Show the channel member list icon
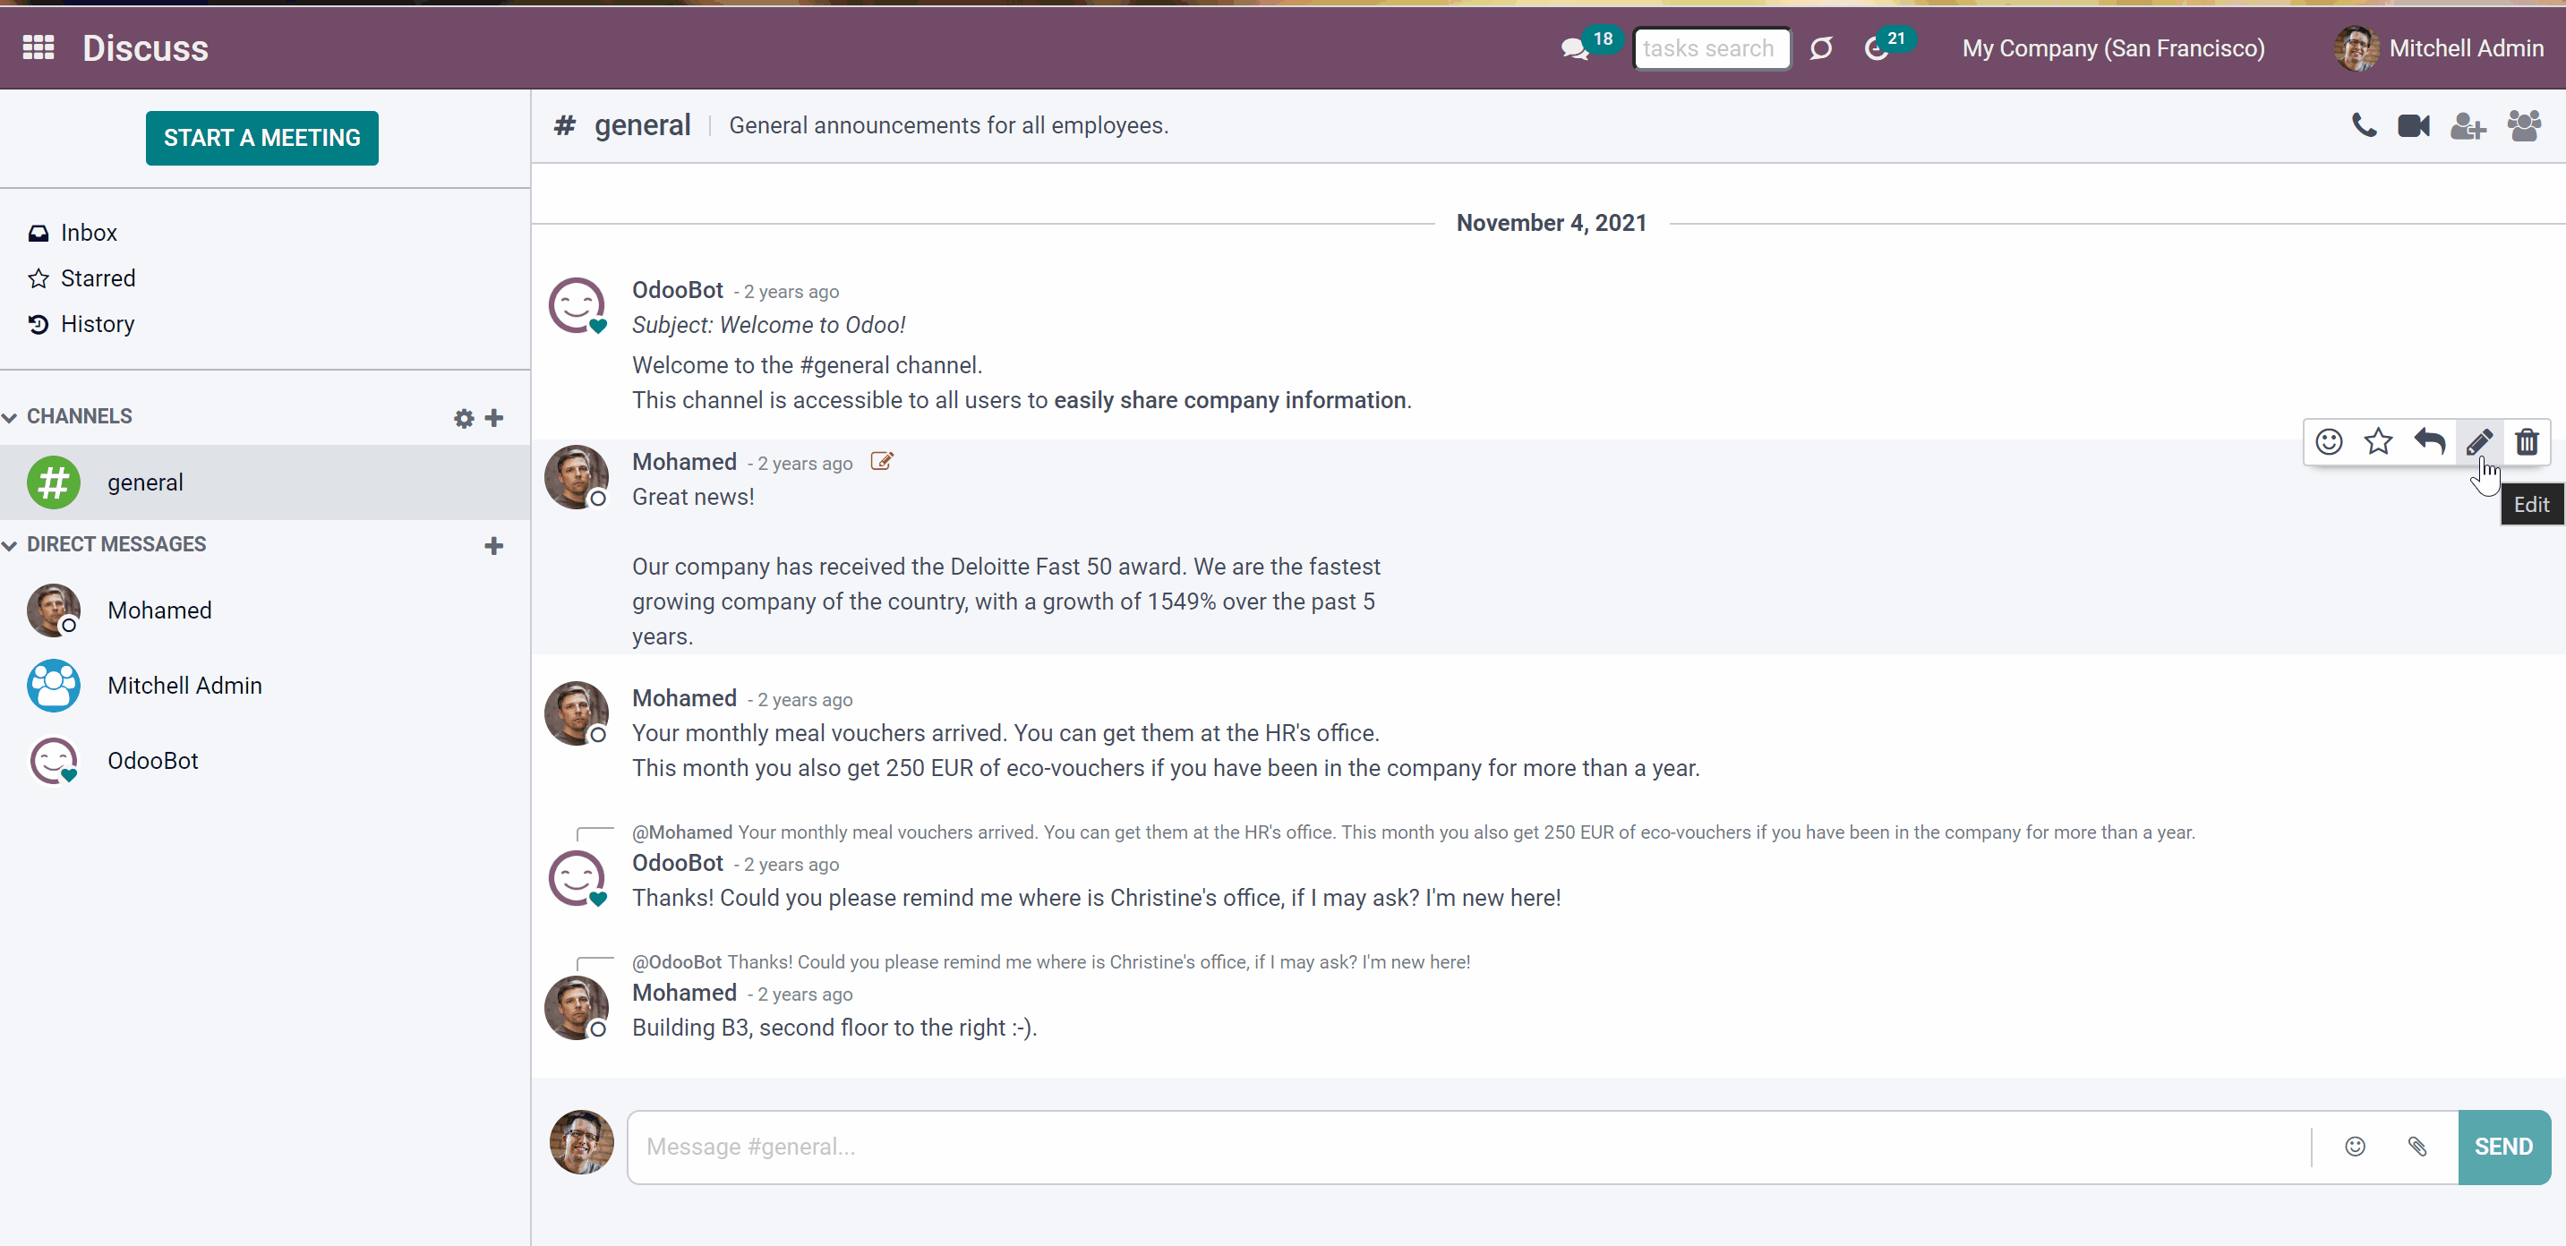This screenshot has width=2566, height=1246. (2524, 125)
